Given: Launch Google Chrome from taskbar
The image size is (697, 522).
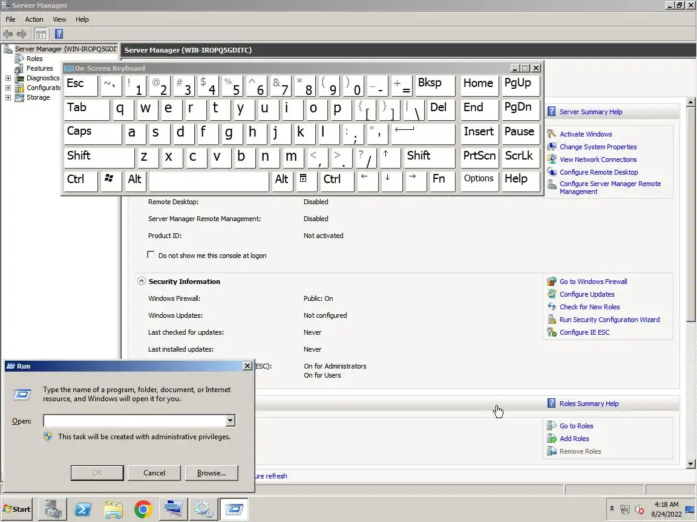Looking at the screenshot, I should coord(143,509).
